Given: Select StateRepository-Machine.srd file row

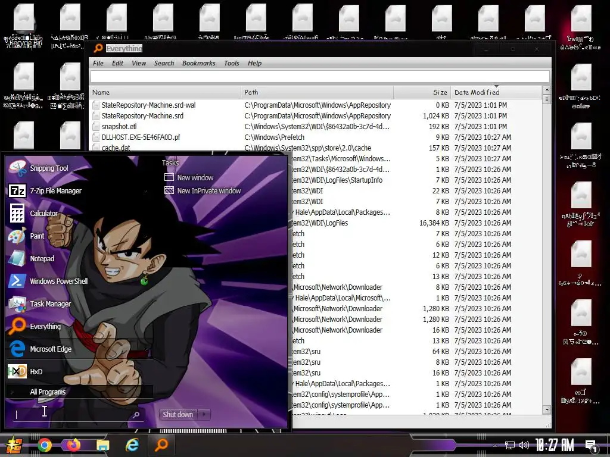Looking at the screenshot, I should tap(315, 116).
